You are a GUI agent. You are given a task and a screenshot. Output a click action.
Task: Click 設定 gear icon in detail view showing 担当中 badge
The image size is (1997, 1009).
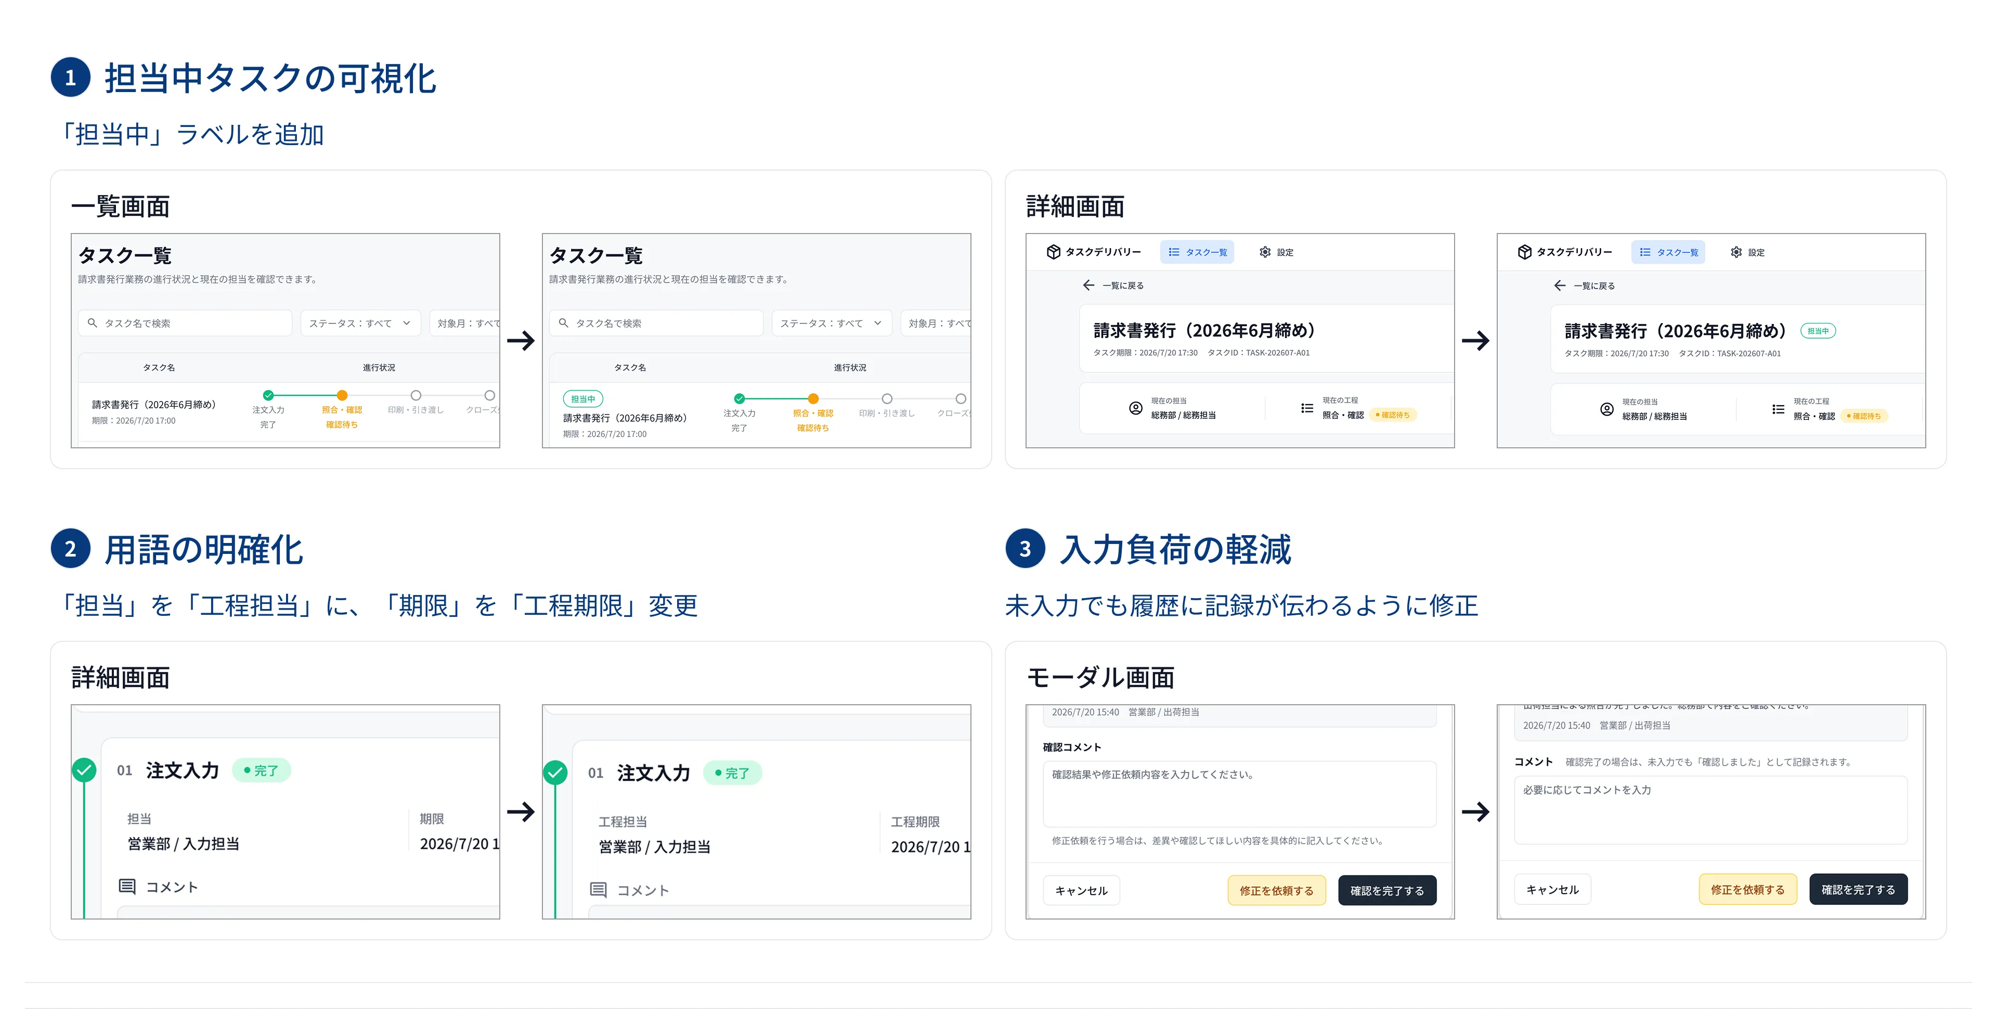[1736, 252]
